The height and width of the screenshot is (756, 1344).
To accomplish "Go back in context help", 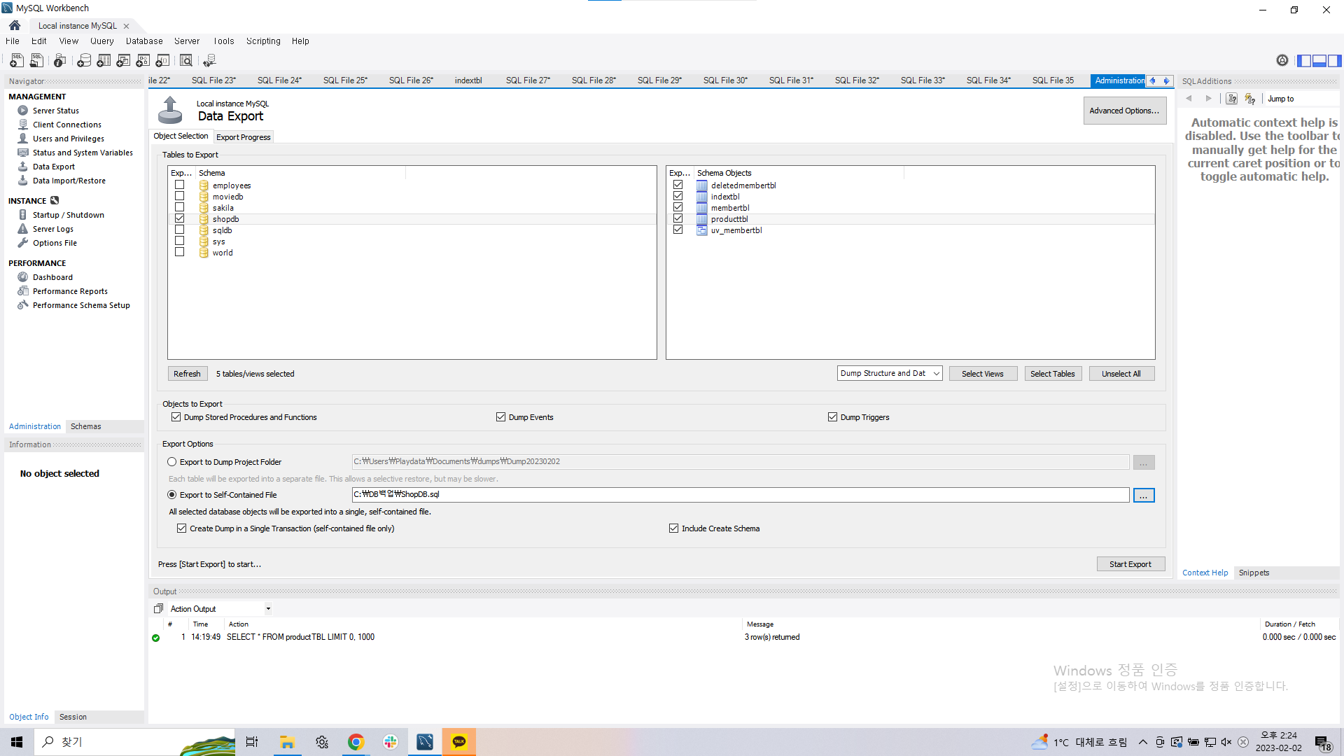I will click(1189, 99).
